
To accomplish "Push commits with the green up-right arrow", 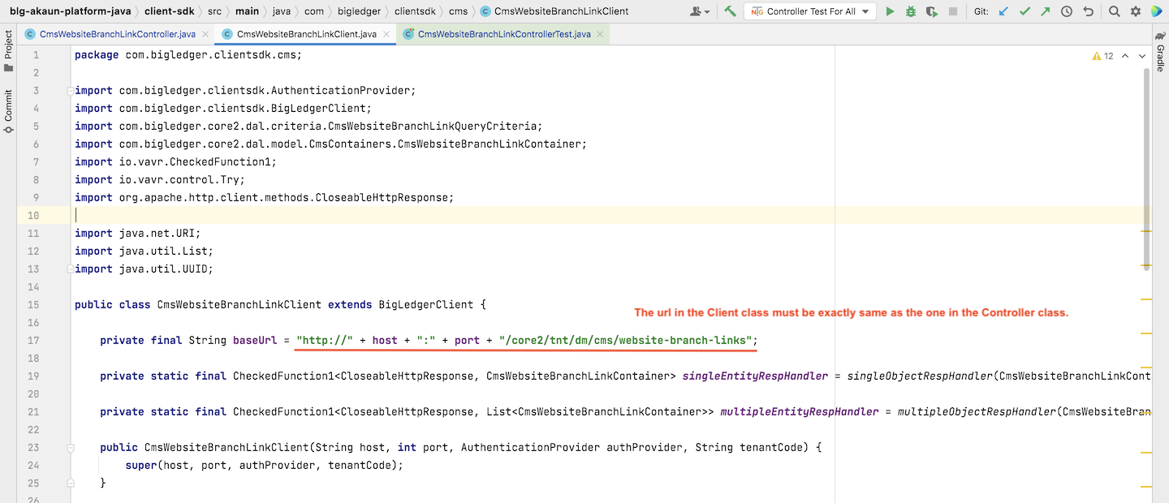I will pyautogui.click(x=1045, y=11).
